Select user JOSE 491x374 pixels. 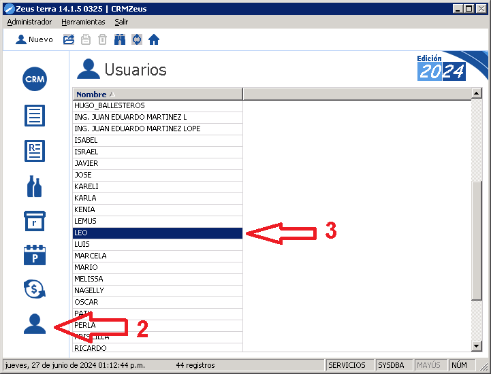(158, 175)
